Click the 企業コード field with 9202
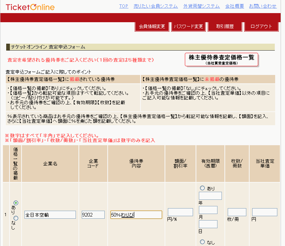 (93, 215)
